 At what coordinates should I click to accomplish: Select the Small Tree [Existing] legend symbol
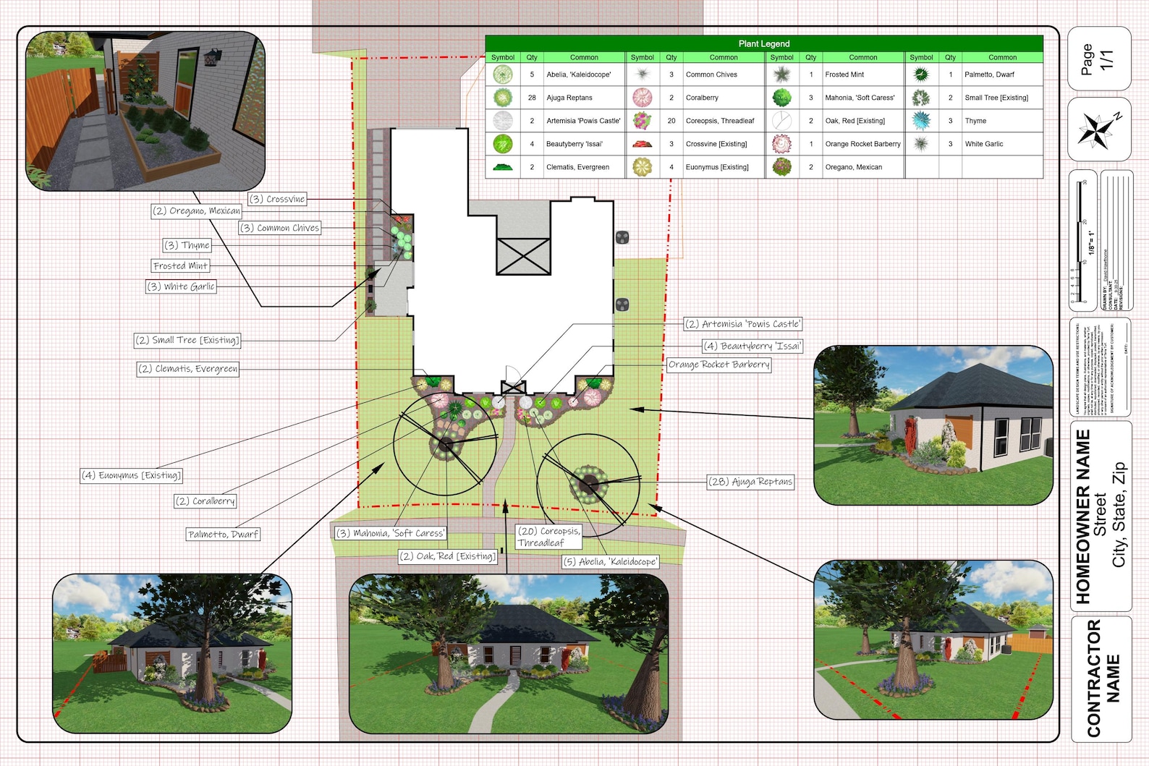(921, 98)
